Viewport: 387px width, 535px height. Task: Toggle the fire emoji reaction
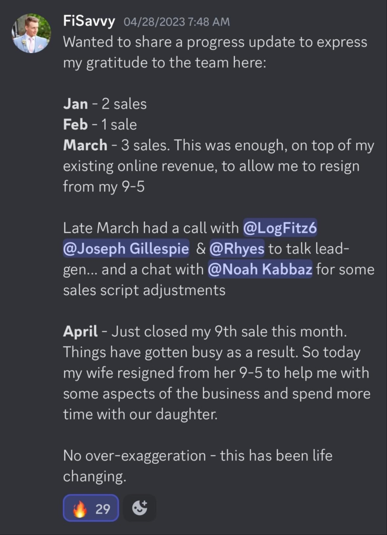pos(80,508)
